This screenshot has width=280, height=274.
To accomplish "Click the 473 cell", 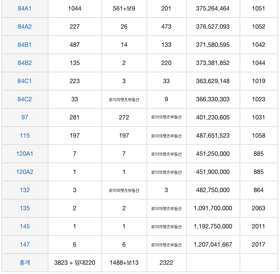I will click(166, 27).
